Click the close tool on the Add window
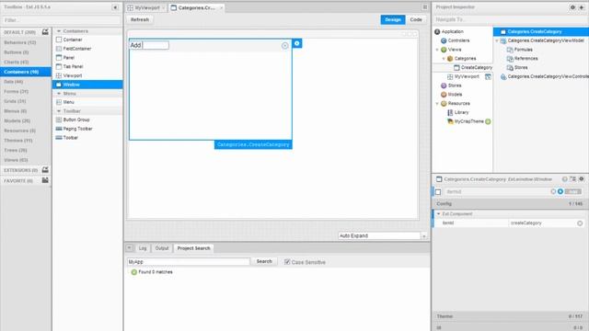Screen dimensions: 589x331 coord(284,45)
